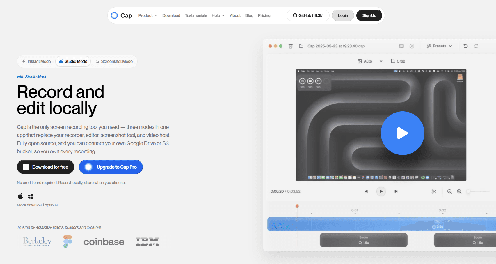Click the scissors split icon
The width and height of the screenshot is (496, 264).
pyautogui.click(x=434, y=191)
